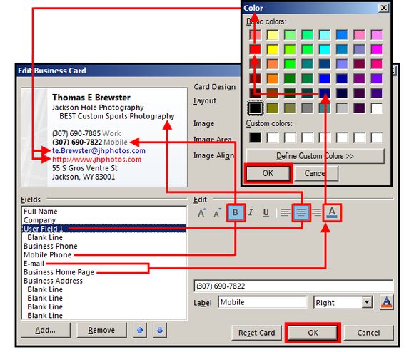Open the label position Right dropdown

click(x=343, y=302)
